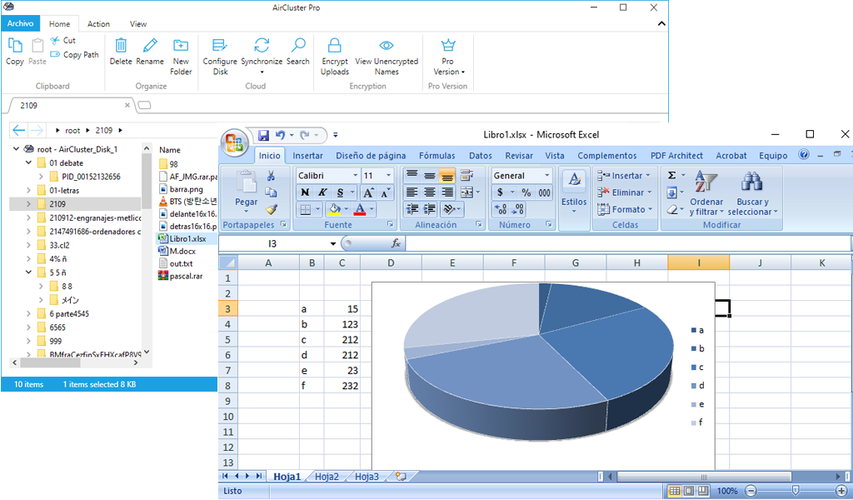Click Undo in Excel quick access toolbar
Screen dimensions: 853x500
pyautogui.click(x=280, y=135)
